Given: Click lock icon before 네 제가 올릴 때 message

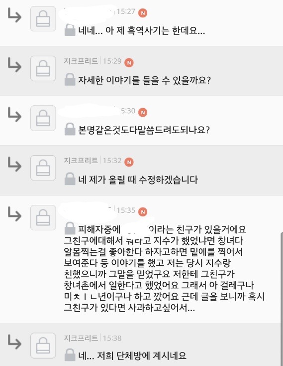Looking at the screenshot, I should pos(70,179).
